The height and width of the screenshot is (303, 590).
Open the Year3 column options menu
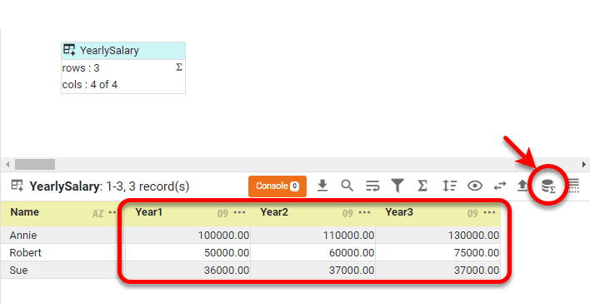click(x=489, y=212)
